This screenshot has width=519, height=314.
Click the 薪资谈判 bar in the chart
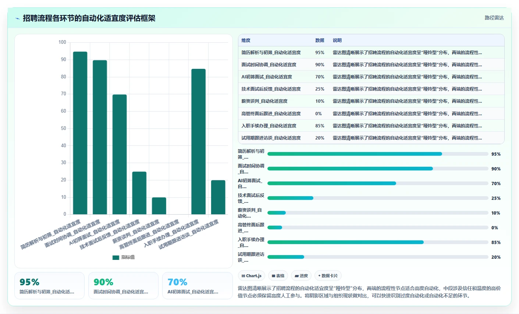(x=159, y=206)
